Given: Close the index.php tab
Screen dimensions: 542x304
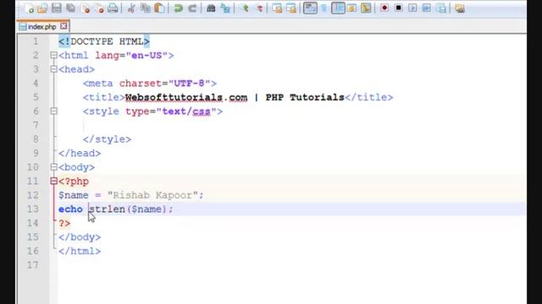Looking at the screenshot, I should (64, 26).
